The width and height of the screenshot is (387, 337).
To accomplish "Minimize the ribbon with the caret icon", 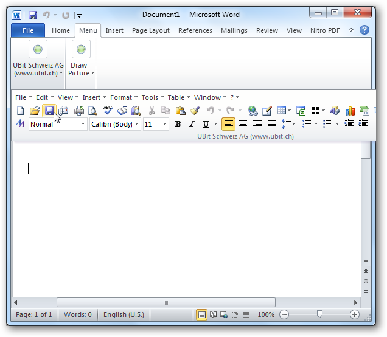I will (351, 30).
